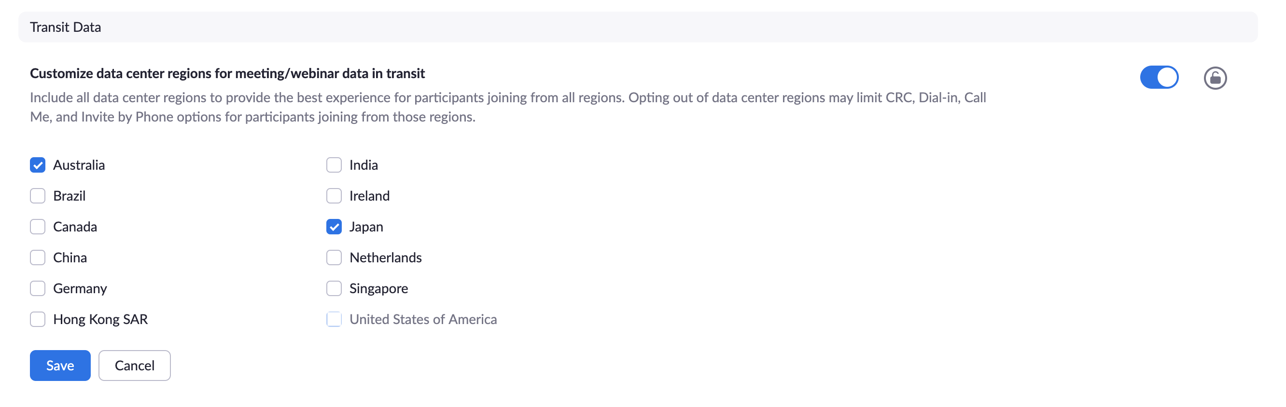This screenshot has height=407, width=1286.
Task: Click the United States of America checkbox
Action: 334,320
